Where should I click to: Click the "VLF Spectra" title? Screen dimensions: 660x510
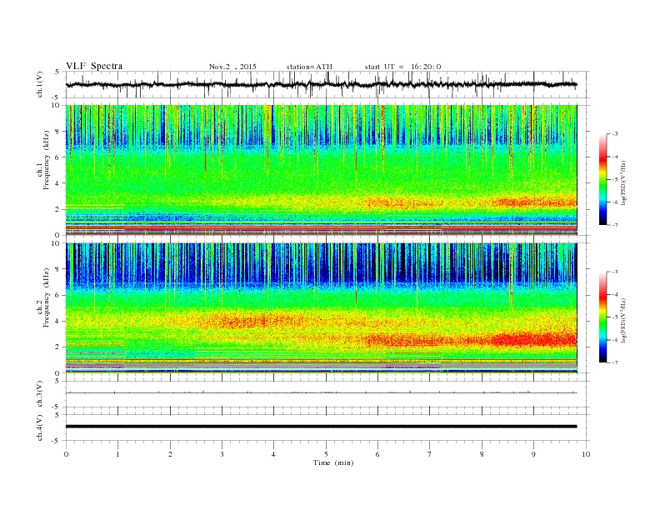[x=94, y=66]
